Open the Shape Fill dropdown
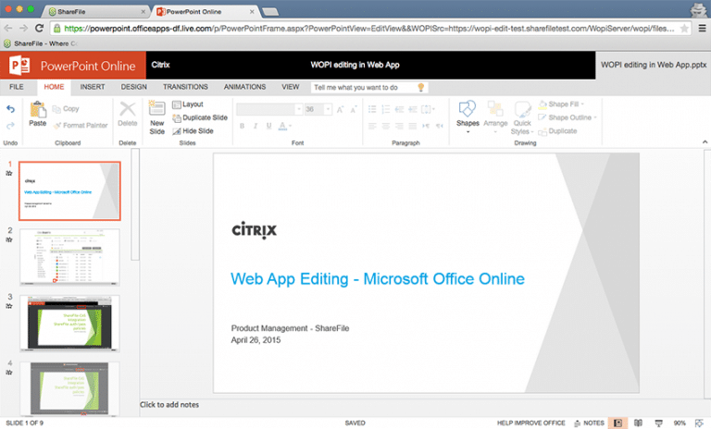 click(x=561, y=104)
